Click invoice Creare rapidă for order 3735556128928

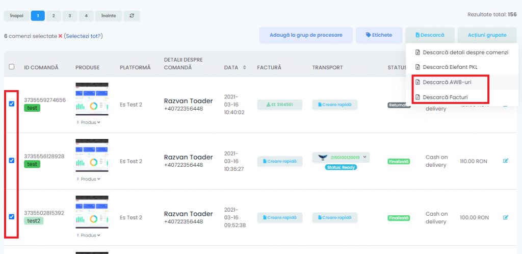coord(280,161)
